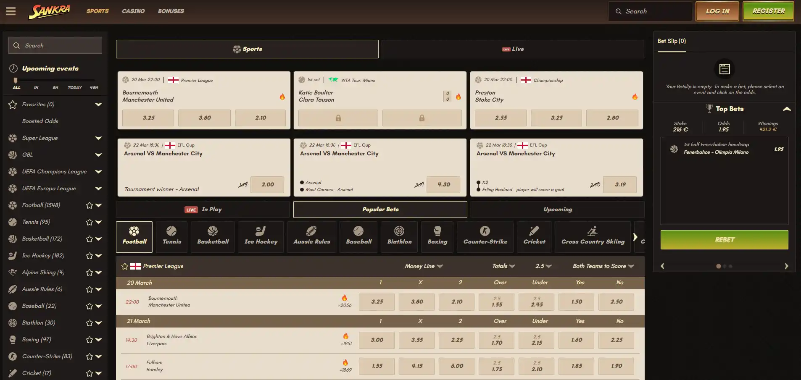Click the Top Bets trophy icon
This screenshot has width=801, height=380.
[709, 109]
